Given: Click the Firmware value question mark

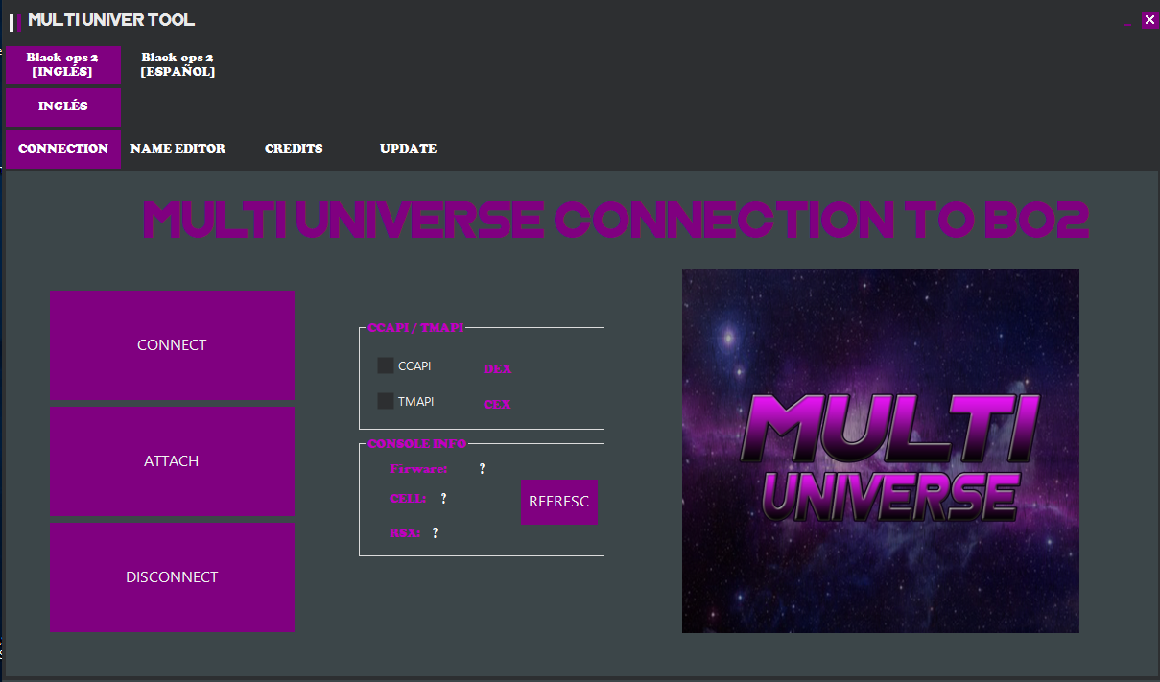Looking at the screenshot, I should pyautogui.click(x=482, y=469).
